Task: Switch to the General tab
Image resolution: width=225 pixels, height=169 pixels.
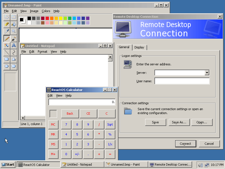Action: coord(124,47)
